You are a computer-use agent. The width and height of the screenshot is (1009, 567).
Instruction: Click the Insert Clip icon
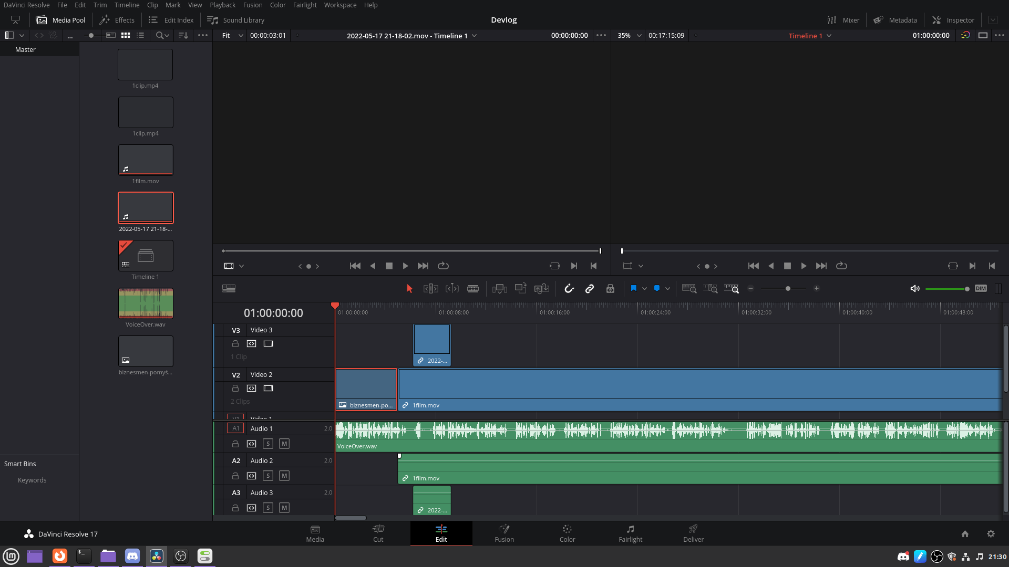point(499,289)
